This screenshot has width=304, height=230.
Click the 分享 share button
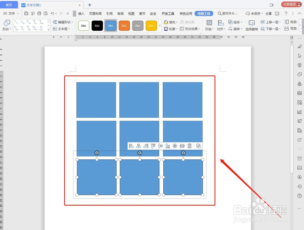click(268, 13)
